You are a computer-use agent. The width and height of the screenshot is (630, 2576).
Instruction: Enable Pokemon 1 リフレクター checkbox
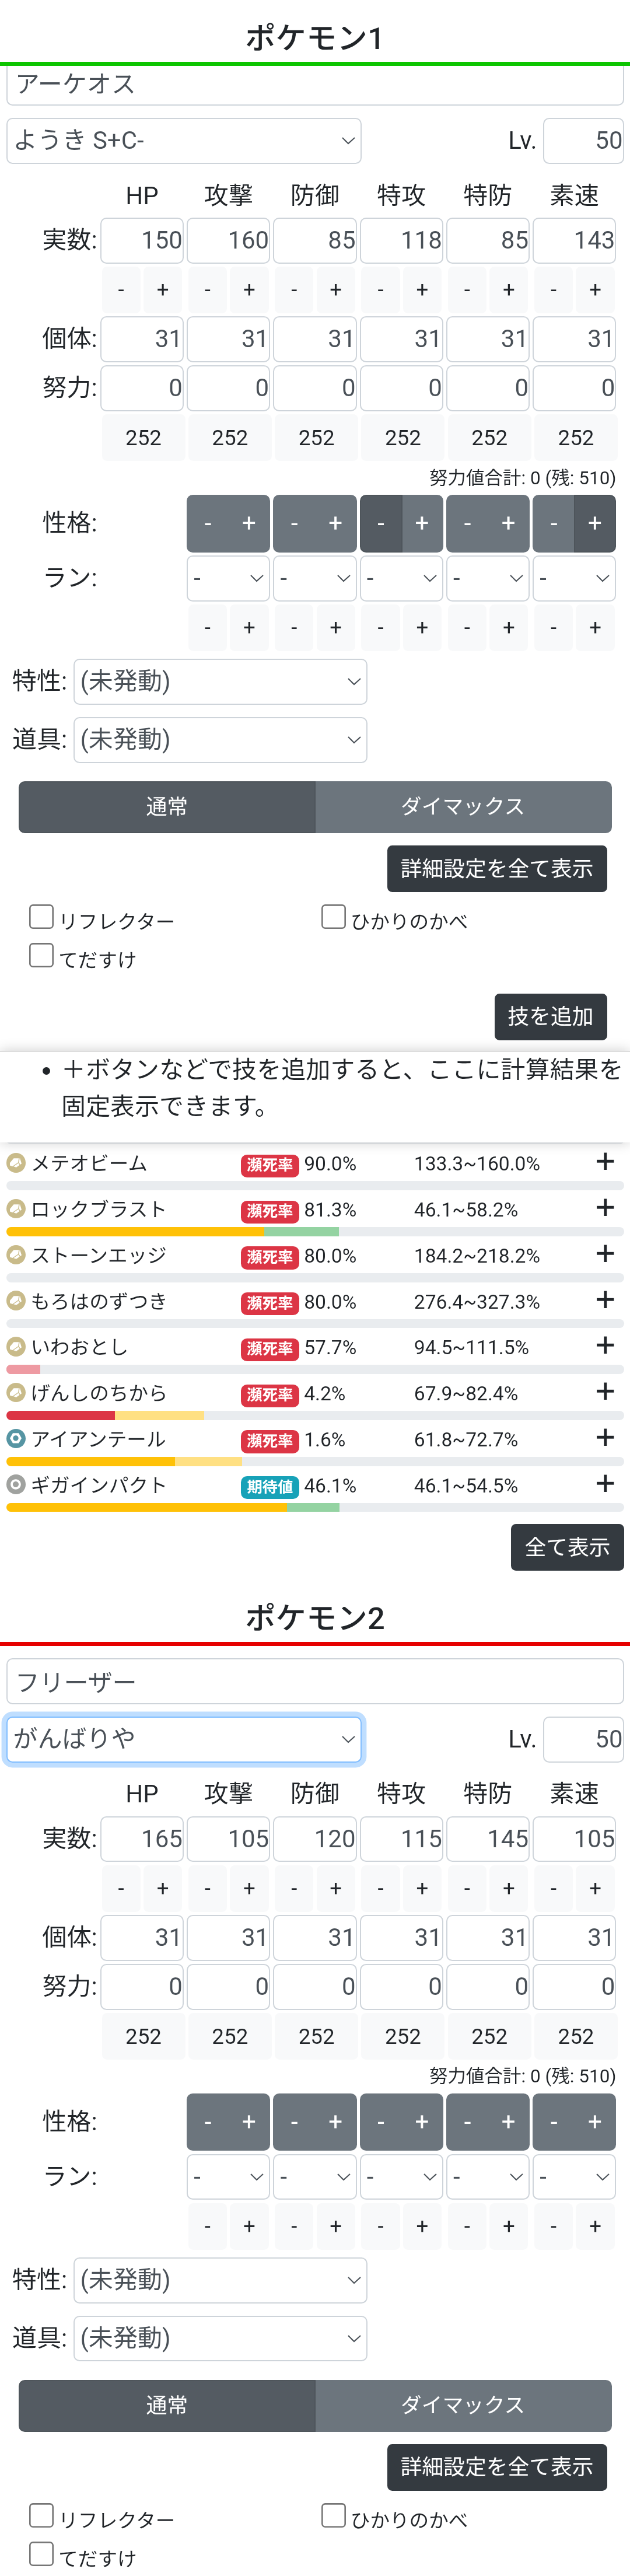(x=41, y=917)
